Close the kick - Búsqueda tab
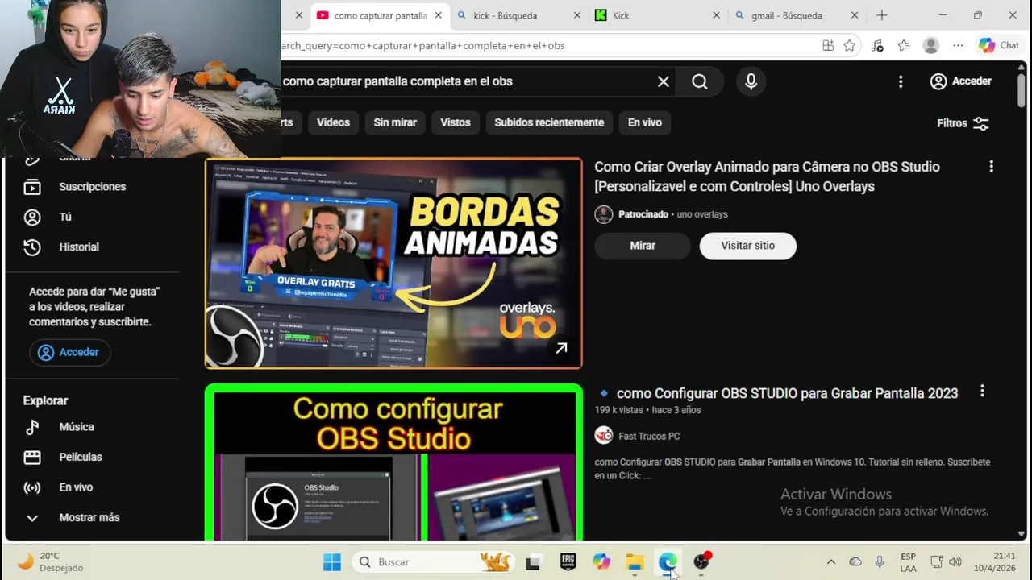 577,15
